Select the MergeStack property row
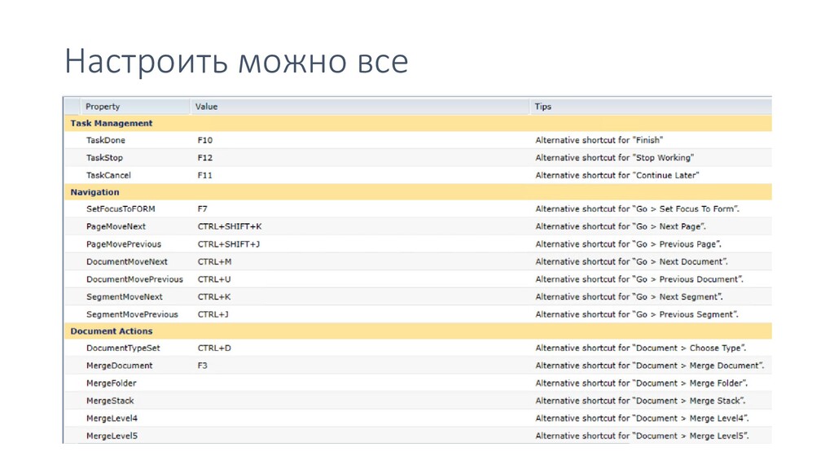Image resolution: width=834 pixels, height=469 pixels. click(418, 401)
